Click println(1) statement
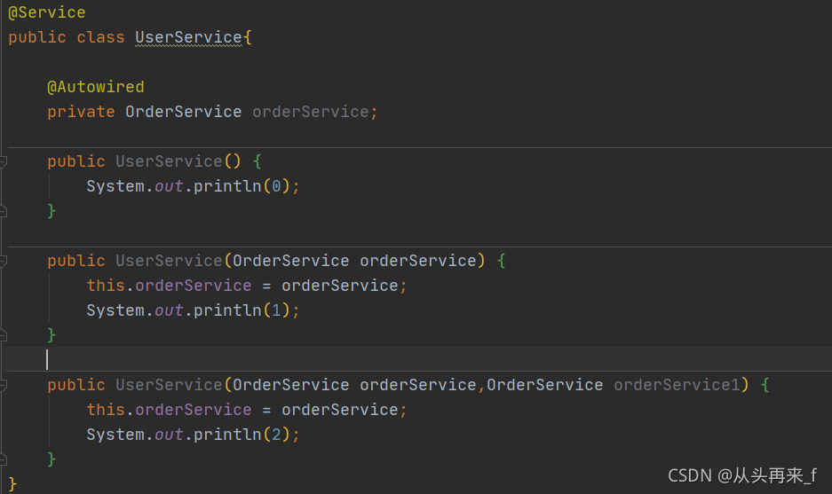Image resolution: width=832 pixels, height=494 pixels. pyautogui.click(x=193, y=310)
